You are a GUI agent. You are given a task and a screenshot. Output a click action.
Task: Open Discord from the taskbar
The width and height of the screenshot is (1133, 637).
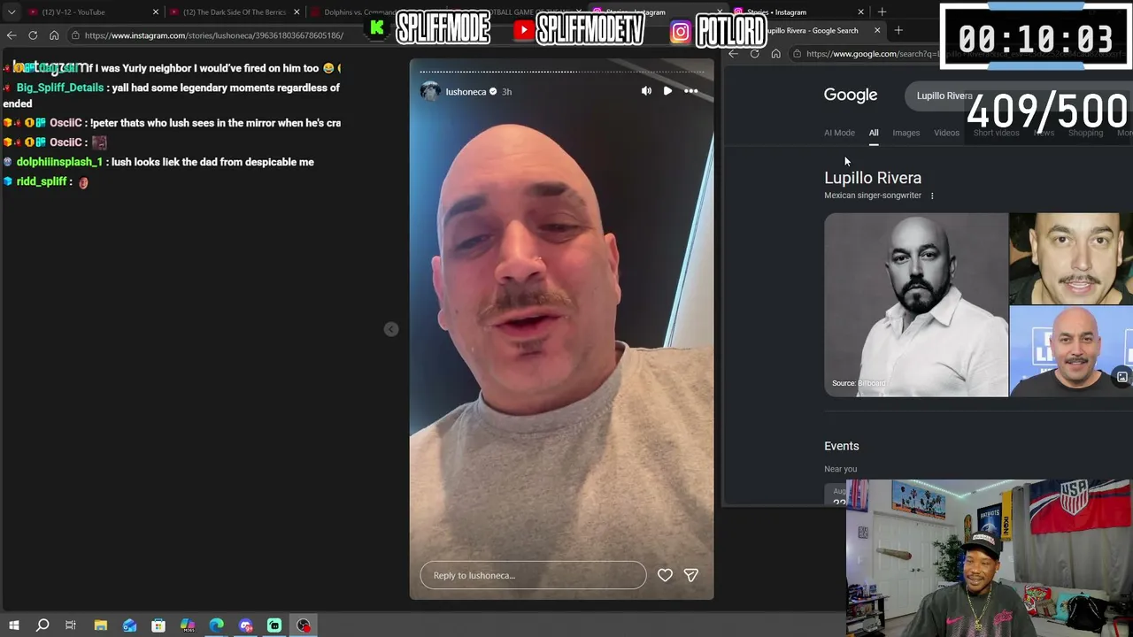pyautogui.click(x=246, y=625)
